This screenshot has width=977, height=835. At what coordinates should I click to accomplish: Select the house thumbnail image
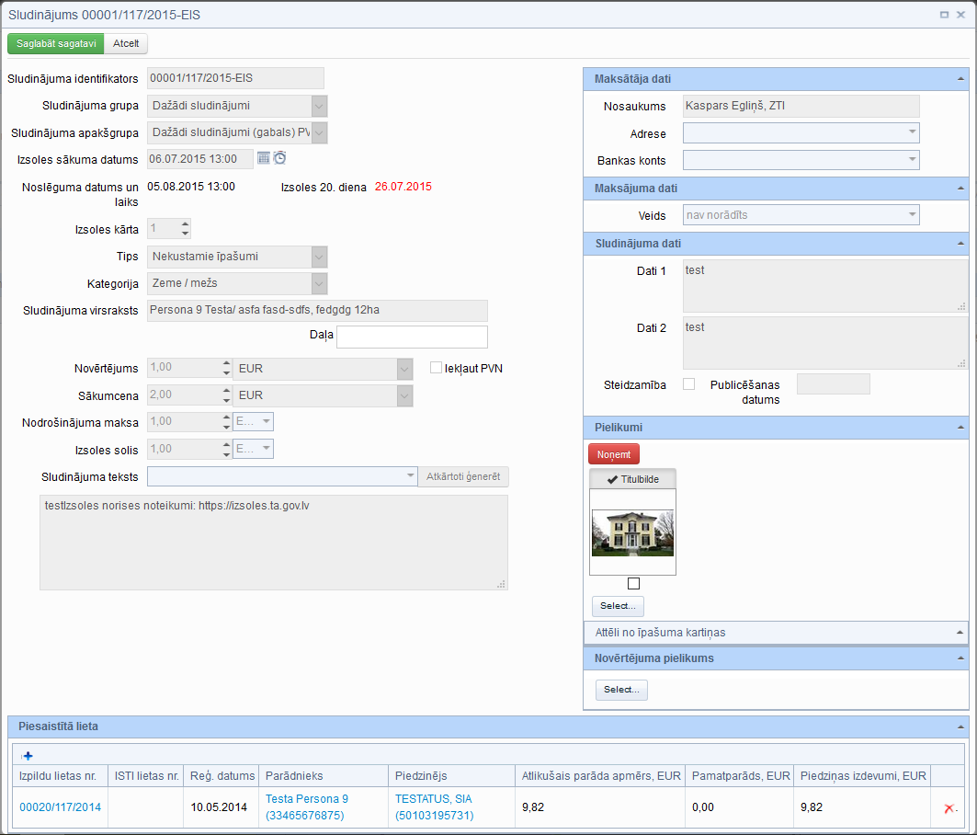point(632,533)
